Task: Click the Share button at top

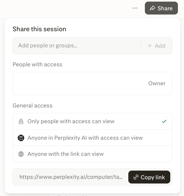Action: (x=161, y=8)
